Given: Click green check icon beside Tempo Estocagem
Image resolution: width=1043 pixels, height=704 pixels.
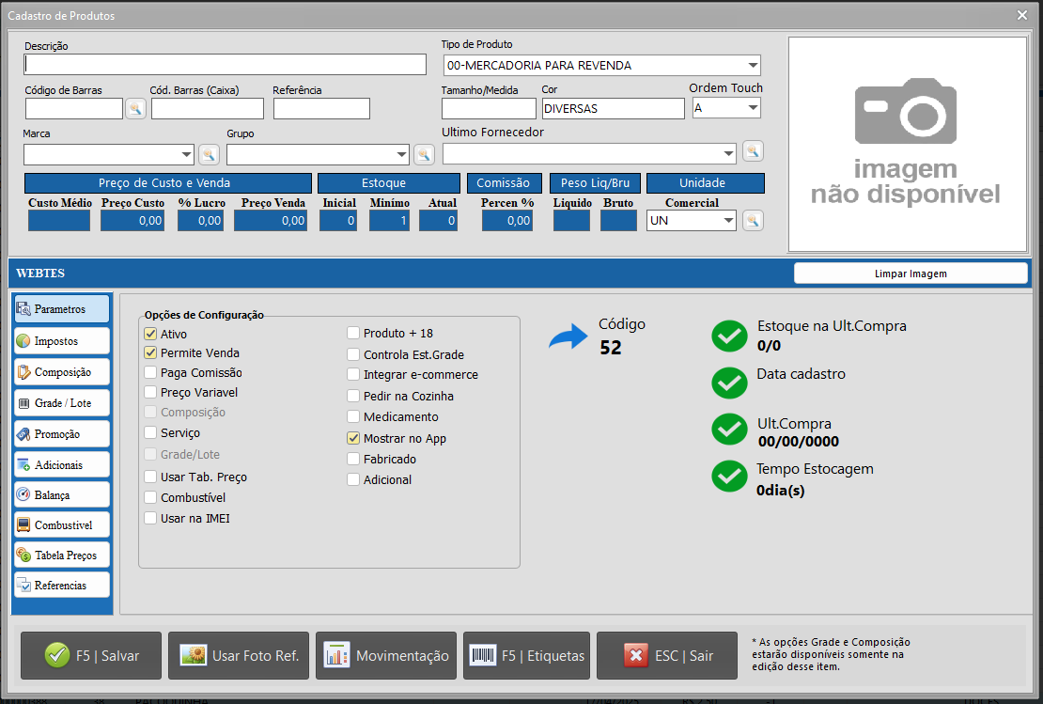Looking at the screenshot, I should click(729, 476).
